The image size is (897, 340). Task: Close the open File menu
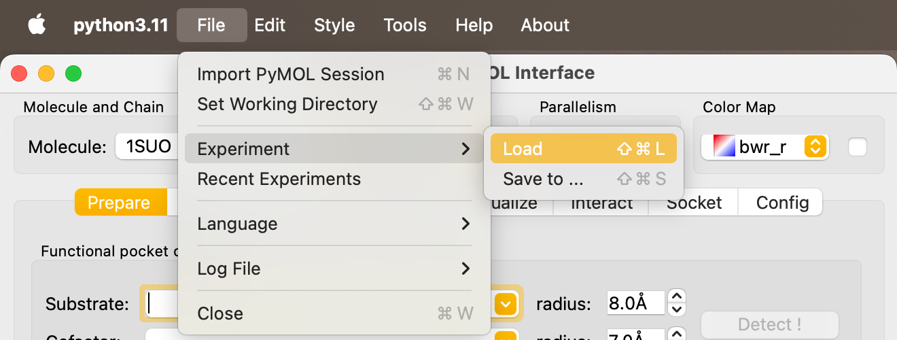(x=211, y=25)
